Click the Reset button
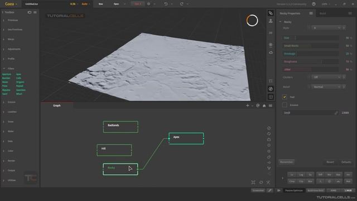Viewport: 357px width, 201px height. 330,162
